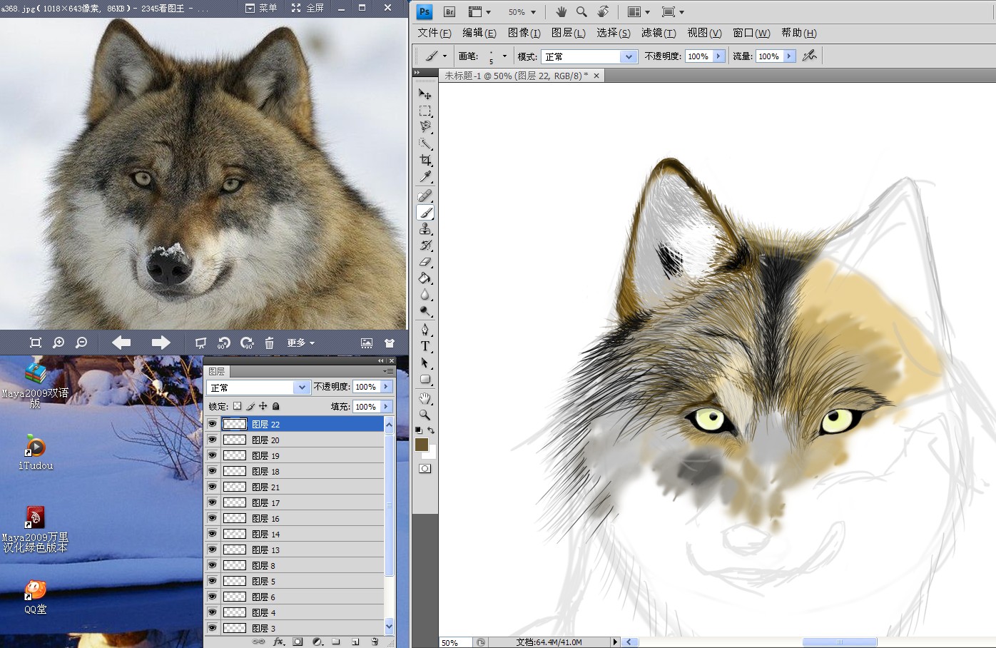Click the brown foreground color swatch
This screenshot has width=996, height=648.
click(x=422, y=445)
